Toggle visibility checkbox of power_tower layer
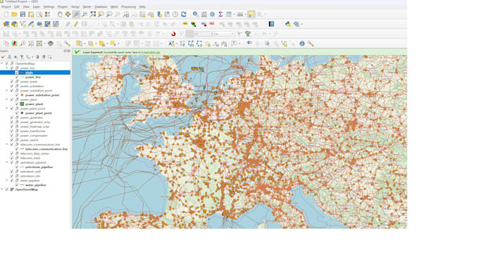The height and width of the screenshot is (256, 479). coord(12,82)
